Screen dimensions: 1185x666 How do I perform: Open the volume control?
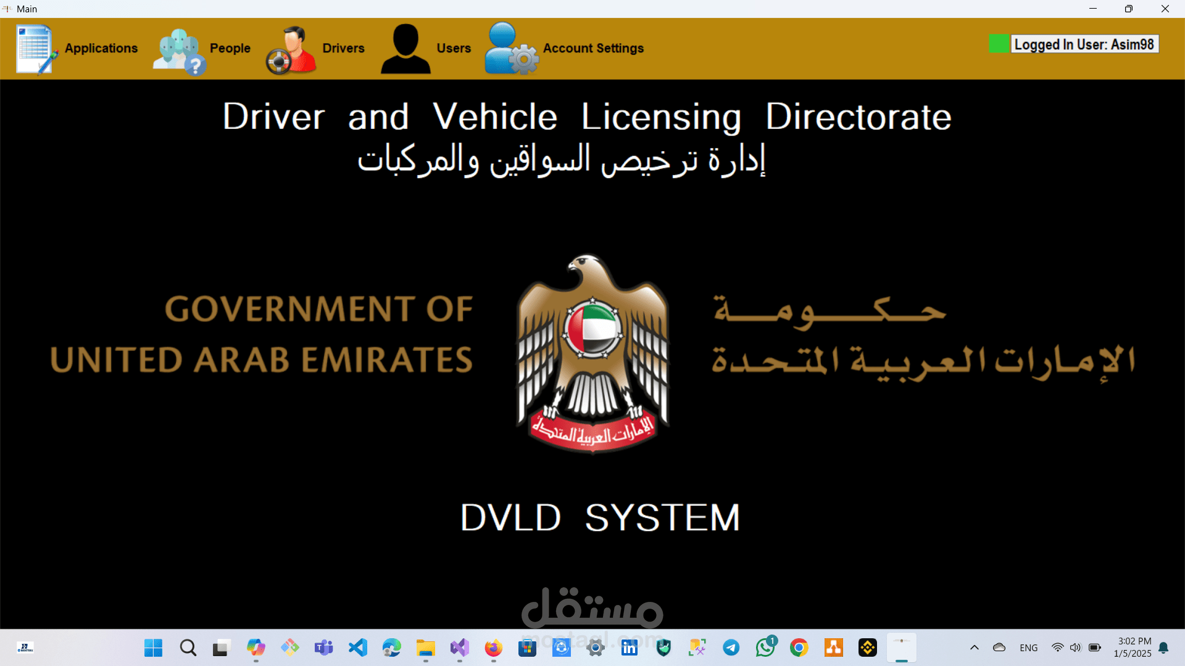(1076, 648)
